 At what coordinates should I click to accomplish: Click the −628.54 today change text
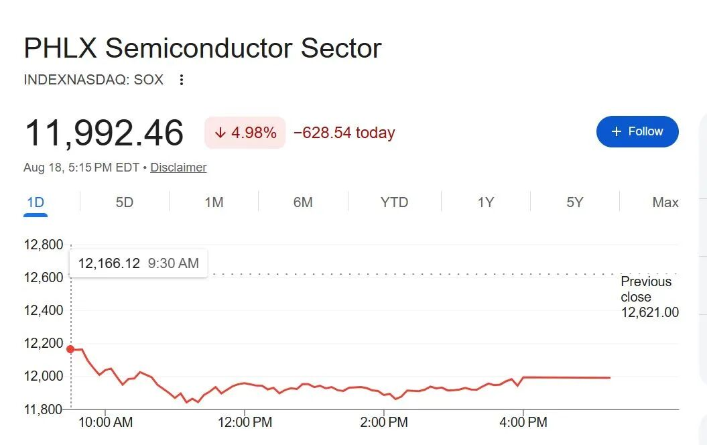[344, 133]
